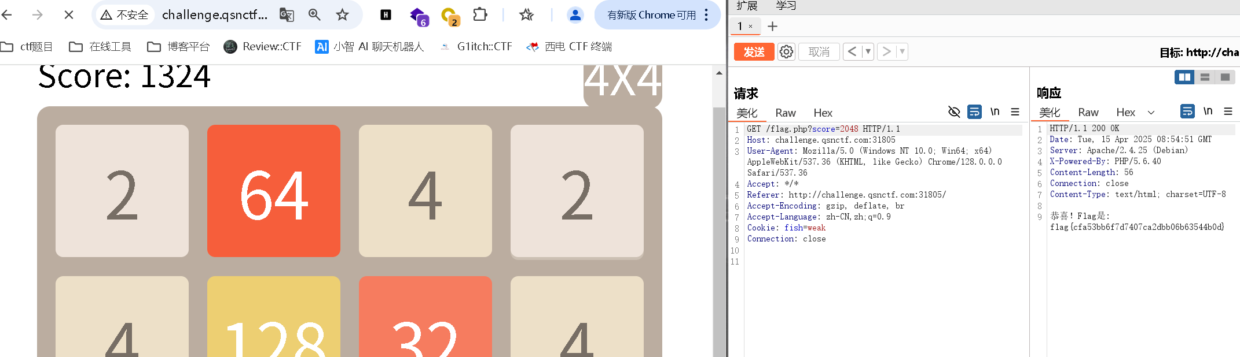Click the flag{cfa53bb6f7d7407ca2dbb06b63544b0d} text
Viewport: 1240px width, 357px height.
tap(1137, 227)
